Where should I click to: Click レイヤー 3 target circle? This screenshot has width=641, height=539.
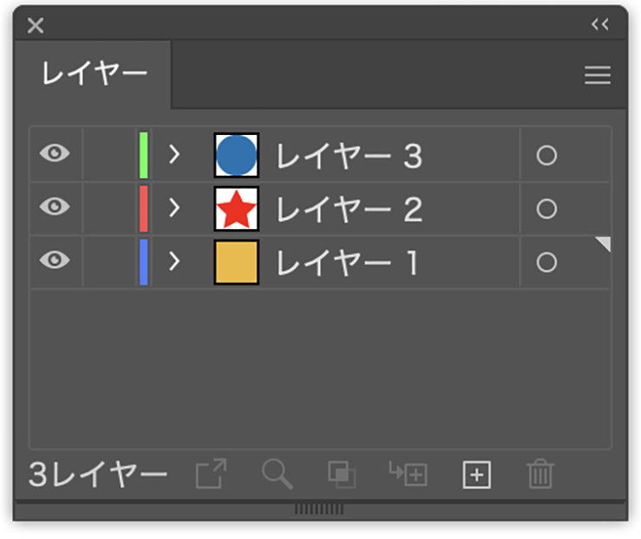(547, 156)
